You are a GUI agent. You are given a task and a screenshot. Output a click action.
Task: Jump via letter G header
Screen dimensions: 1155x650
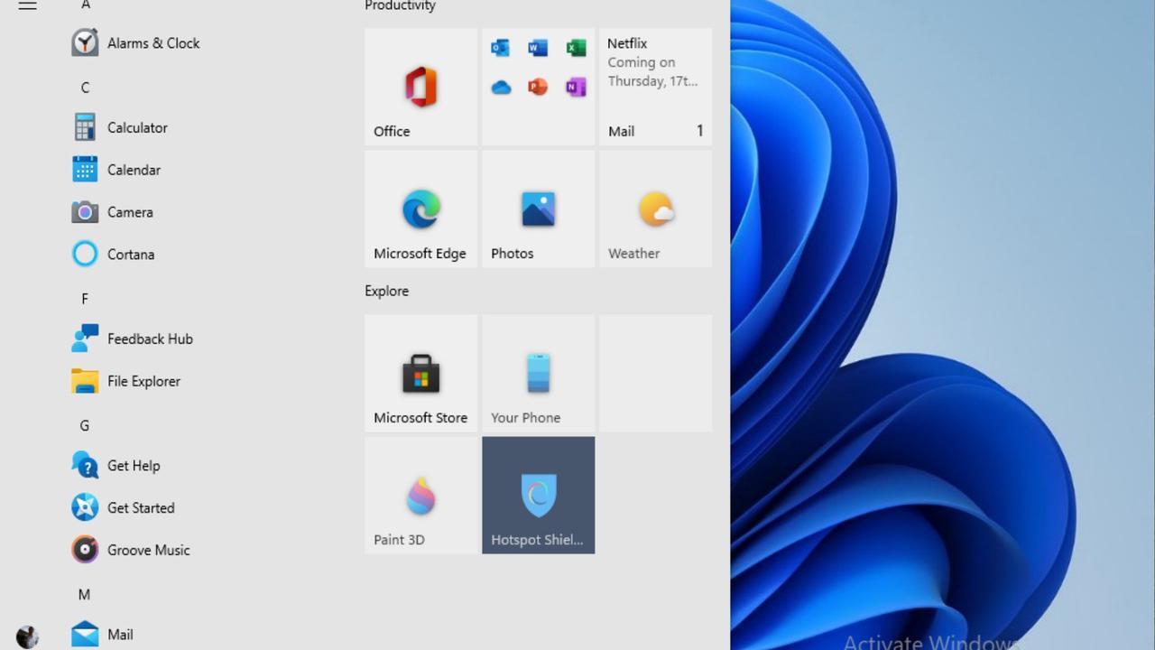85,425
